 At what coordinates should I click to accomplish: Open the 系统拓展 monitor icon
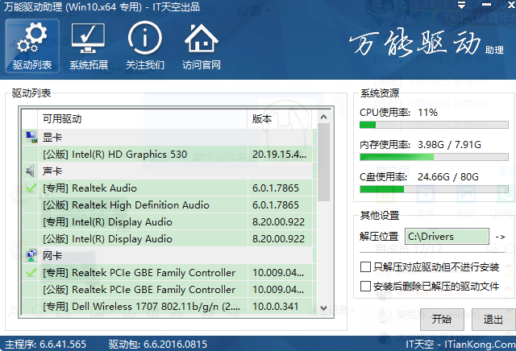click(89, 46)
